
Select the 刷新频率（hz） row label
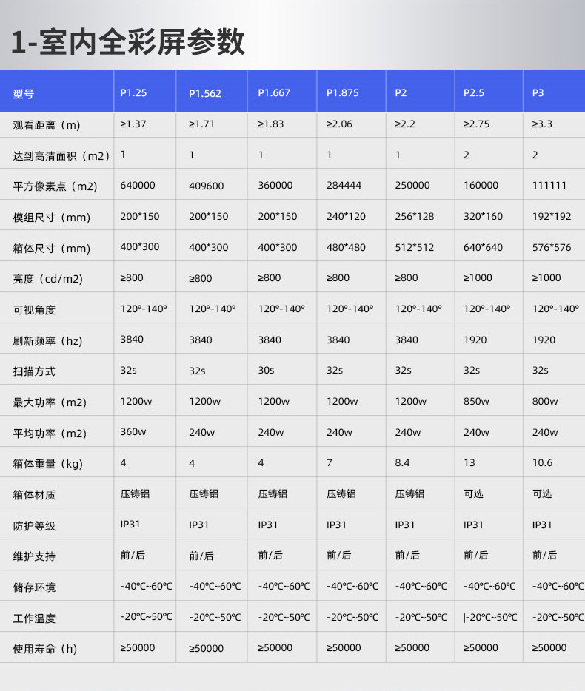point(47,341)
